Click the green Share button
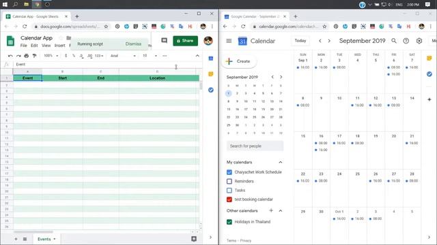437x245 pixels. pos(185,41)
